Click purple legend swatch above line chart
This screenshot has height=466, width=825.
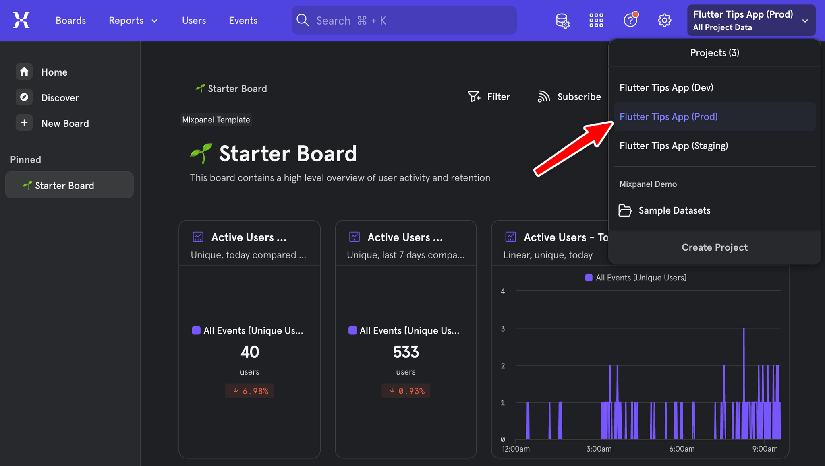coord(589,278)
